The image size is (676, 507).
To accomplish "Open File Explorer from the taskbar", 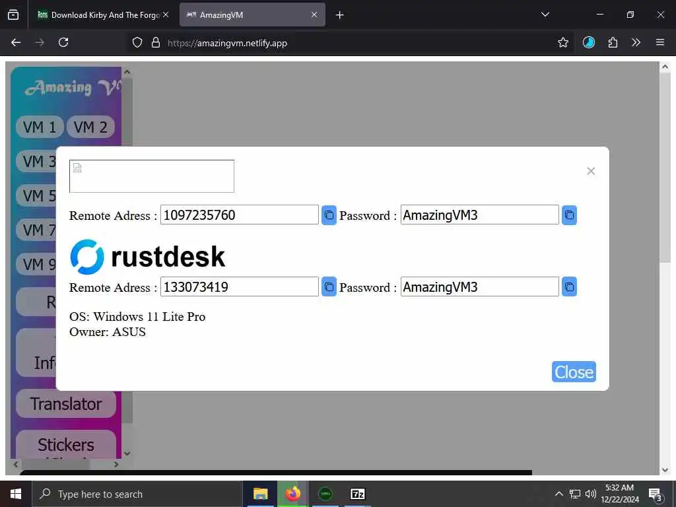I will tap(260, 494).
